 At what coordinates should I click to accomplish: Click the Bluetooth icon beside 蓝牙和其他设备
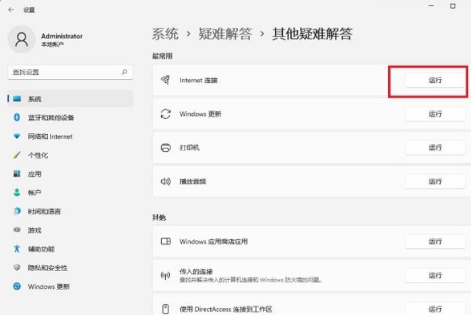17,117
